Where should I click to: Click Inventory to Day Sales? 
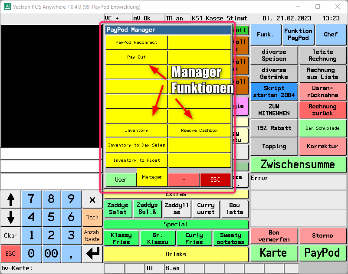[x=136, y=145]
